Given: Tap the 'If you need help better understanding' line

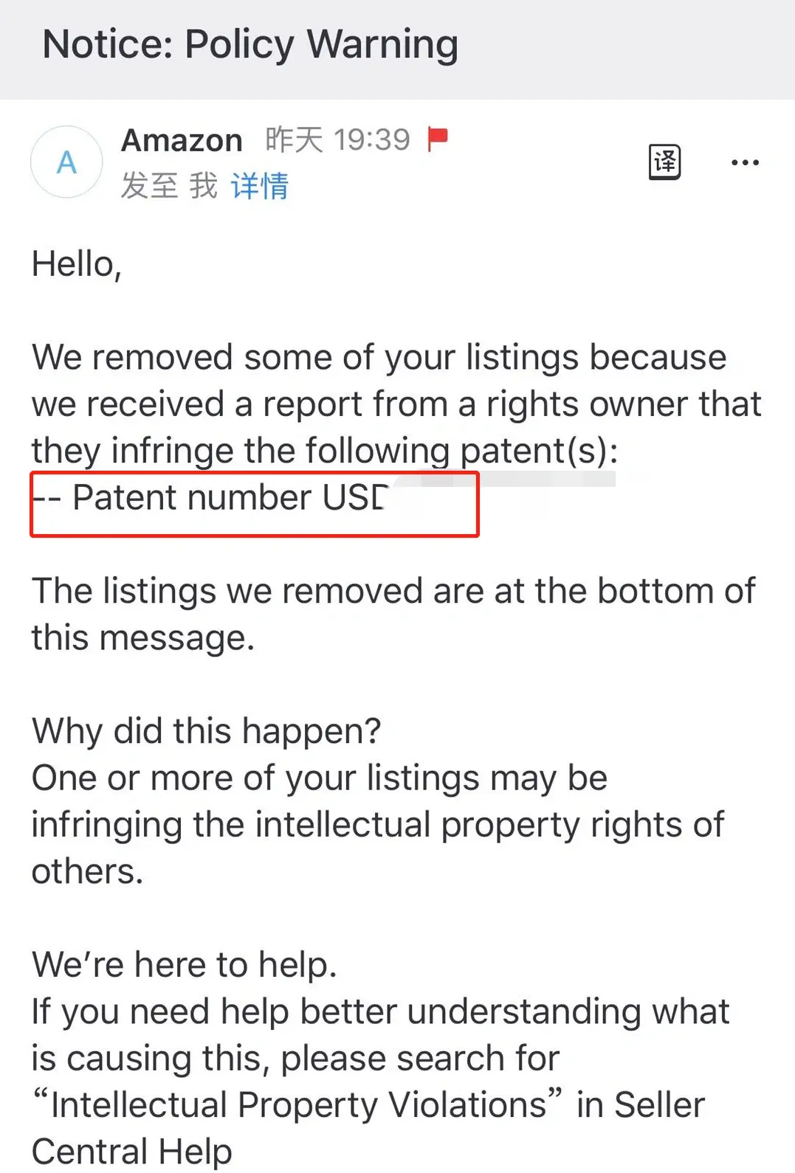Looking at the screenshot, I should click(379, 1011).
